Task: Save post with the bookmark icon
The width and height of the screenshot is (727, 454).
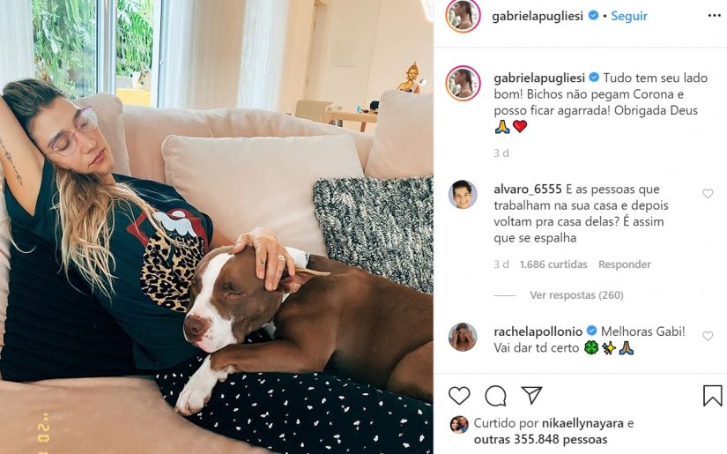Action: [x=712, y=396]
